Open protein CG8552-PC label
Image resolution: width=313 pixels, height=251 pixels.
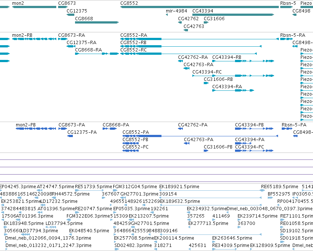tap(136, 147)
